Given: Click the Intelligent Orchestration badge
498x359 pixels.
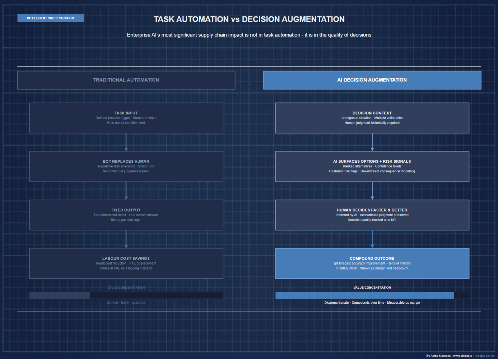Looking at the screenshot, I should click(x=50, y=18).
